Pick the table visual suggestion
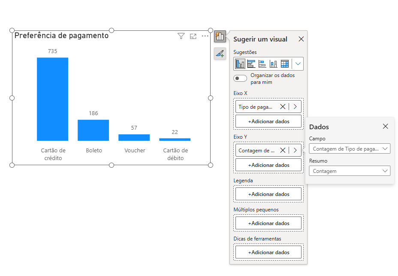Screen dimensions: 398x276 point(284,64)
